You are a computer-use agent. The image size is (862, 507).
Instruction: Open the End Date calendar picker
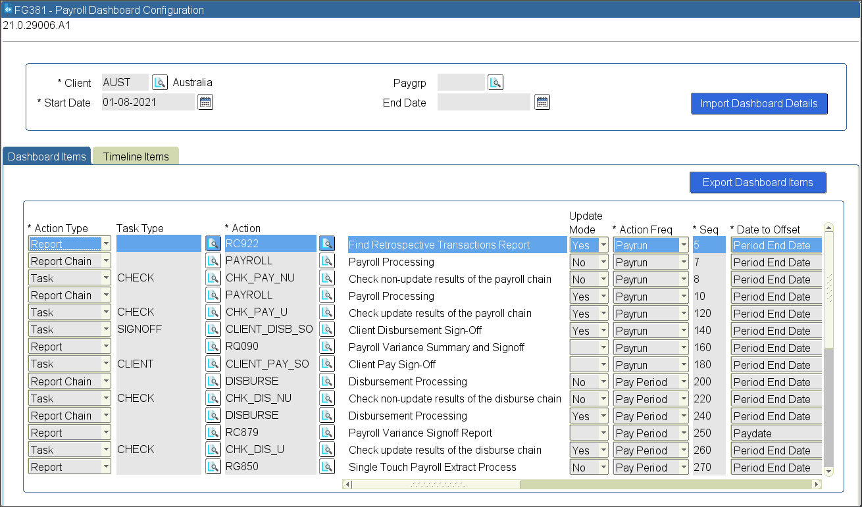pyautogui.click(x=542, y=102)
